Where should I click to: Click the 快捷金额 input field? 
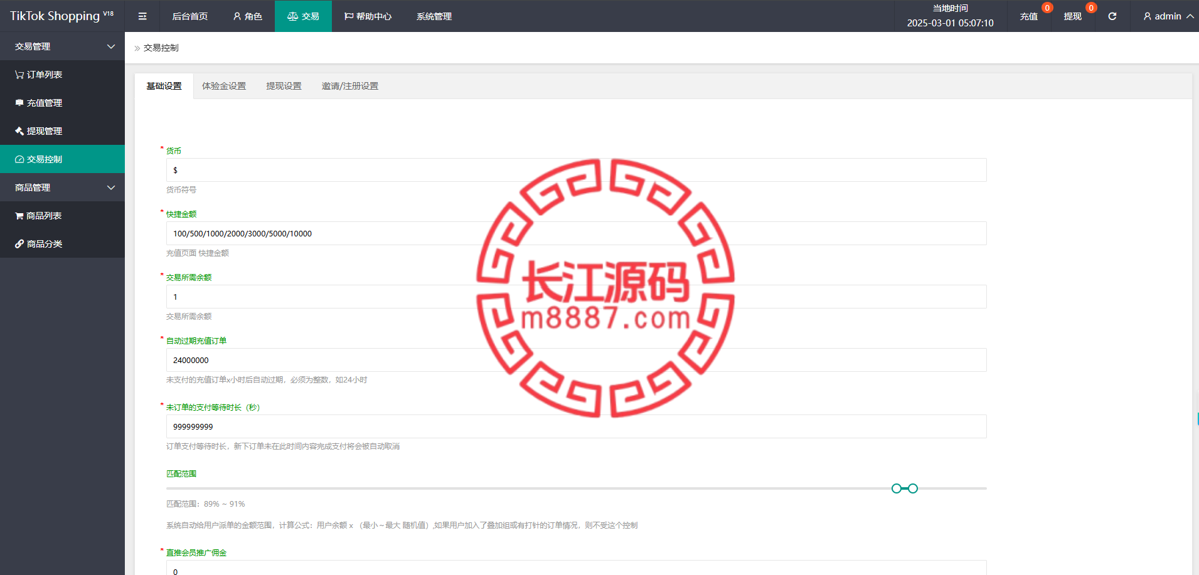point(576,233)
